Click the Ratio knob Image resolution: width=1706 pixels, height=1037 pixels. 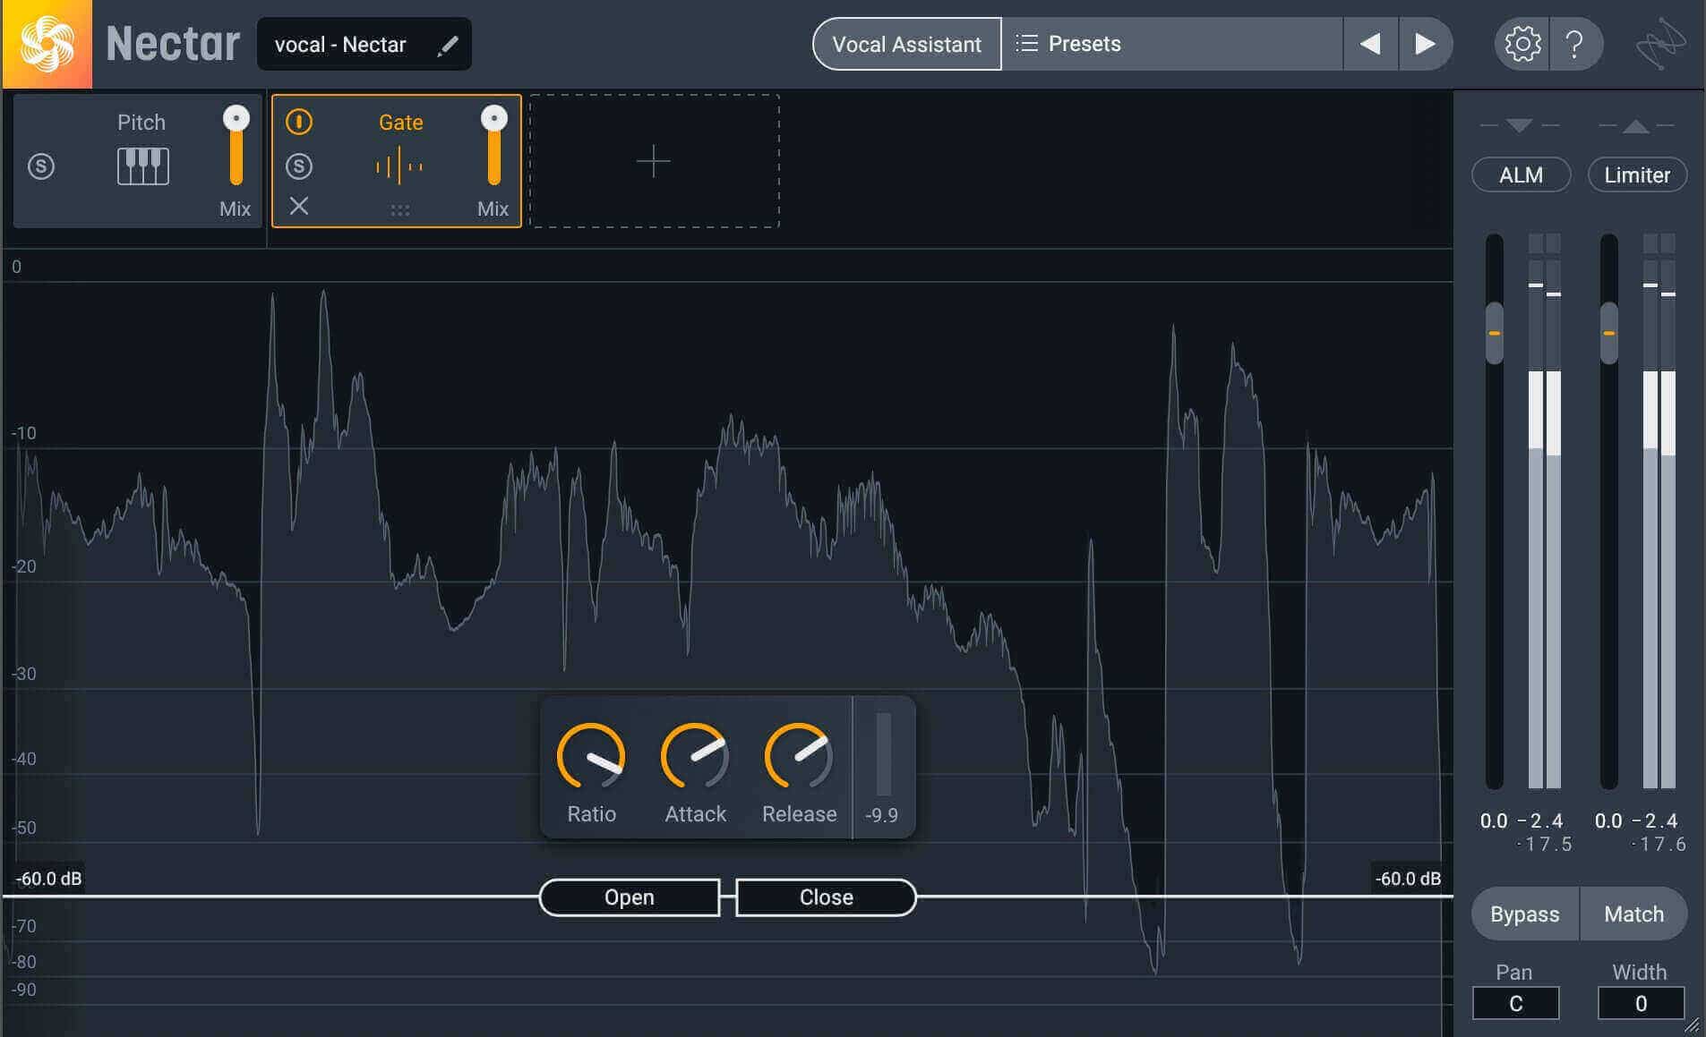(x=591, y=757)
